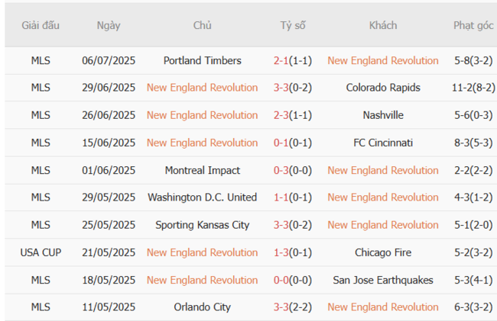Click the Montreal Impact team name
The image size is (497, 321).
[203, 170]
